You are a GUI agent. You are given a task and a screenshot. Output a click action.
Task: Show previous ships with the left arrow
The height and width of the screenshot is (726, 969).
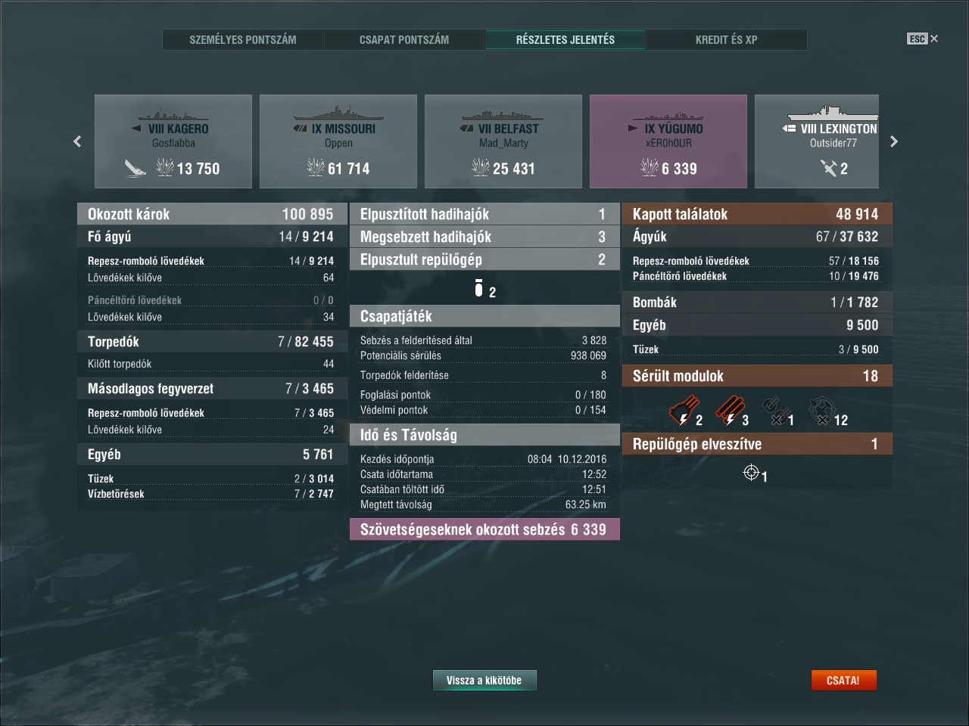pyautogui.click(x=77, y=141)
